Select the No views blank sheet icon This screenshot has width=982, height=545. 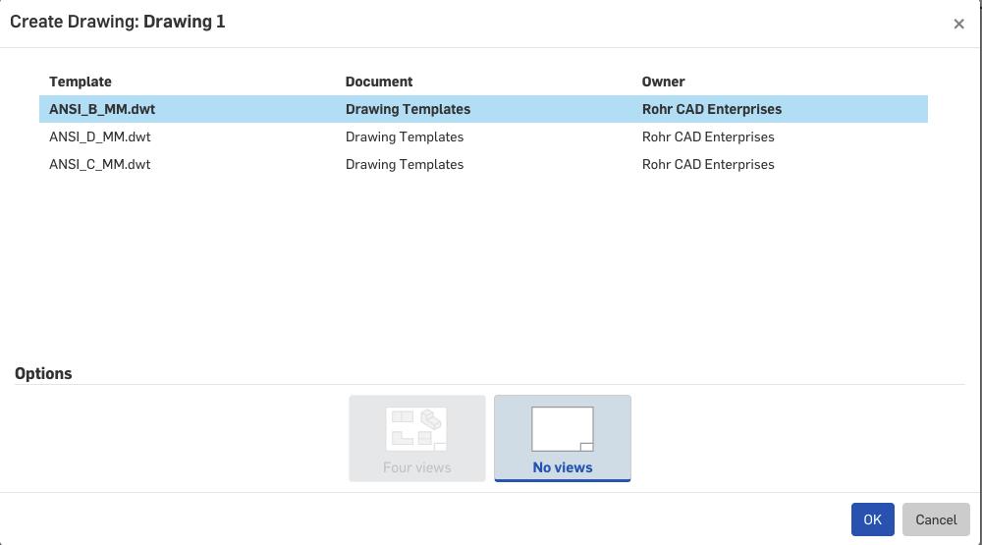562,429
